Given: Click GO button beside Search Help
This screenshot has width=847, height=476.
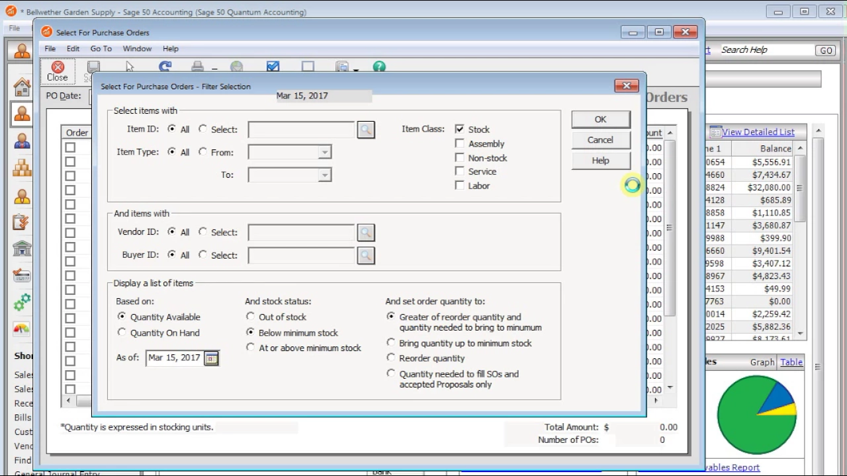Looking at the screenshot, I should (826, 50).
